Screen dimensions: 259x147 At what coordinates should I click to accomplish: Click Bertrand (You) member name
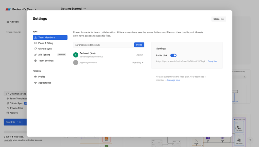coord(87,53)
